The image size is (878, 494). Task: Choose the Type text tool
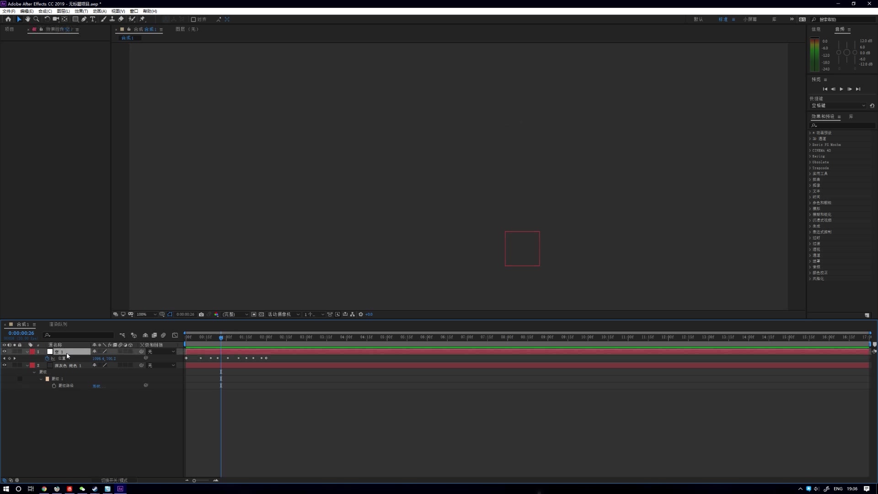(93, 19)
